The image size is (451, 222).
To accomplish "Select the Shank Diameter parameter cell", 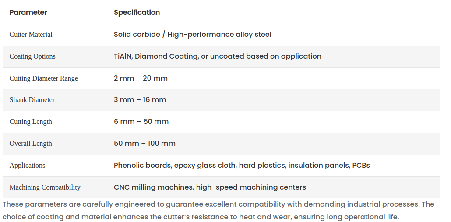I will click(x=32, y=100).
